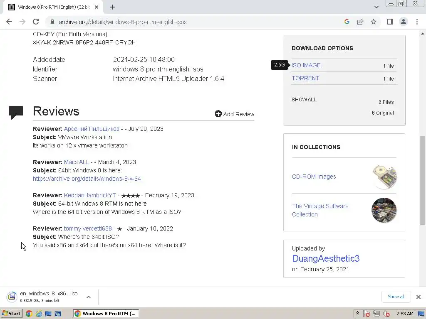View site information lock icon
This screenshot has height=319, width=426.
[52, 22]
